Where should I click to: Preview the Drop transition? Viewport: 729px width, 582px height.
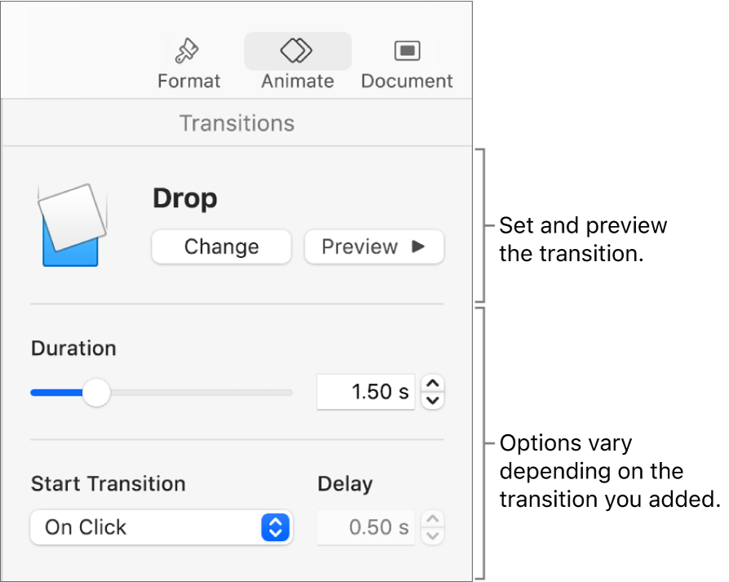373,247
